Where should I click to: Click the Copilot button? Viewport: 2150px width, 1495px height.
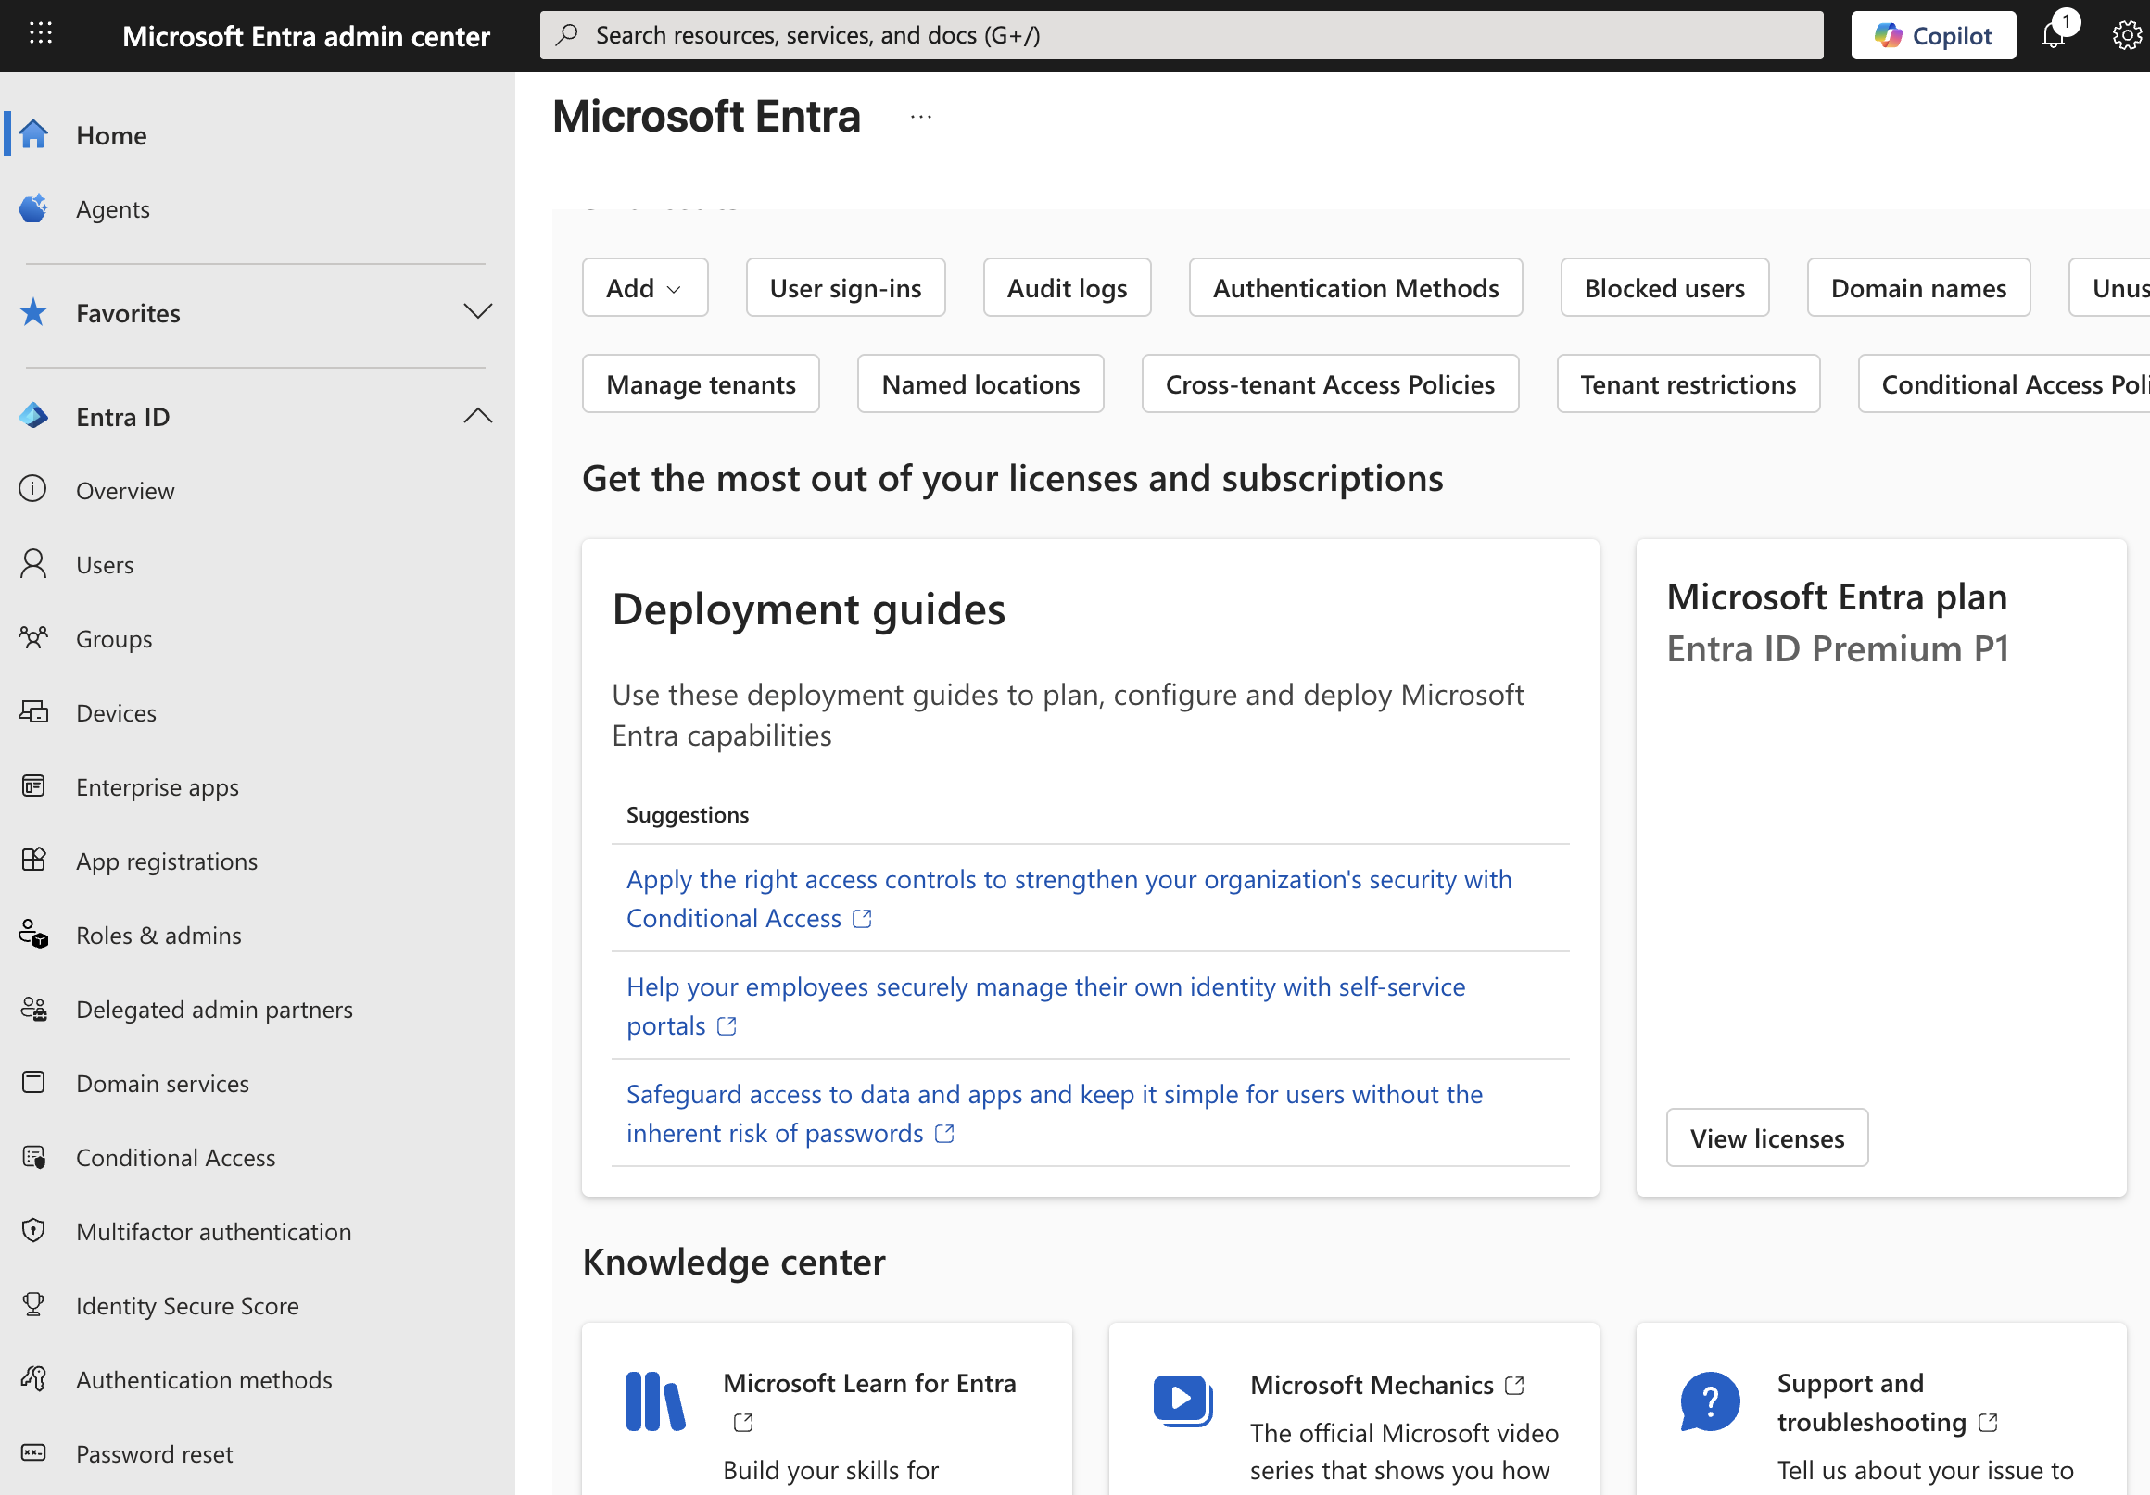1932,35
